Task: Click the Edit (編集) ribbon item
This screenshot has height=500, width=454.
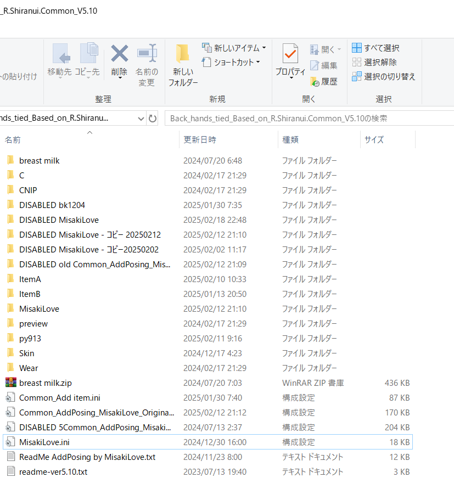Action: coord(323,65)
